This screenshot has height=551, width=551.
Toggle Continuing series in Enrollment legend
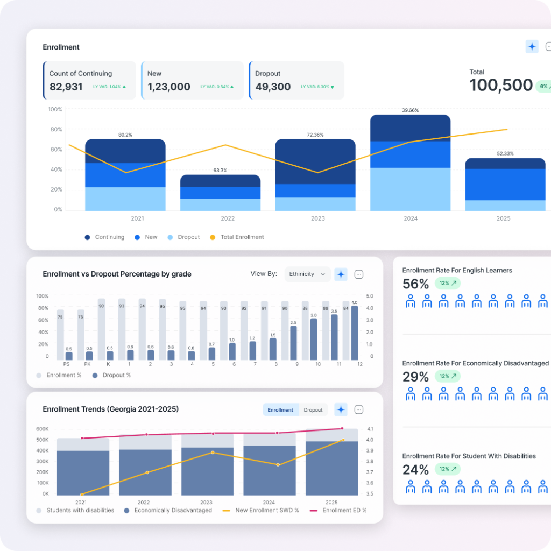[104, 237]
